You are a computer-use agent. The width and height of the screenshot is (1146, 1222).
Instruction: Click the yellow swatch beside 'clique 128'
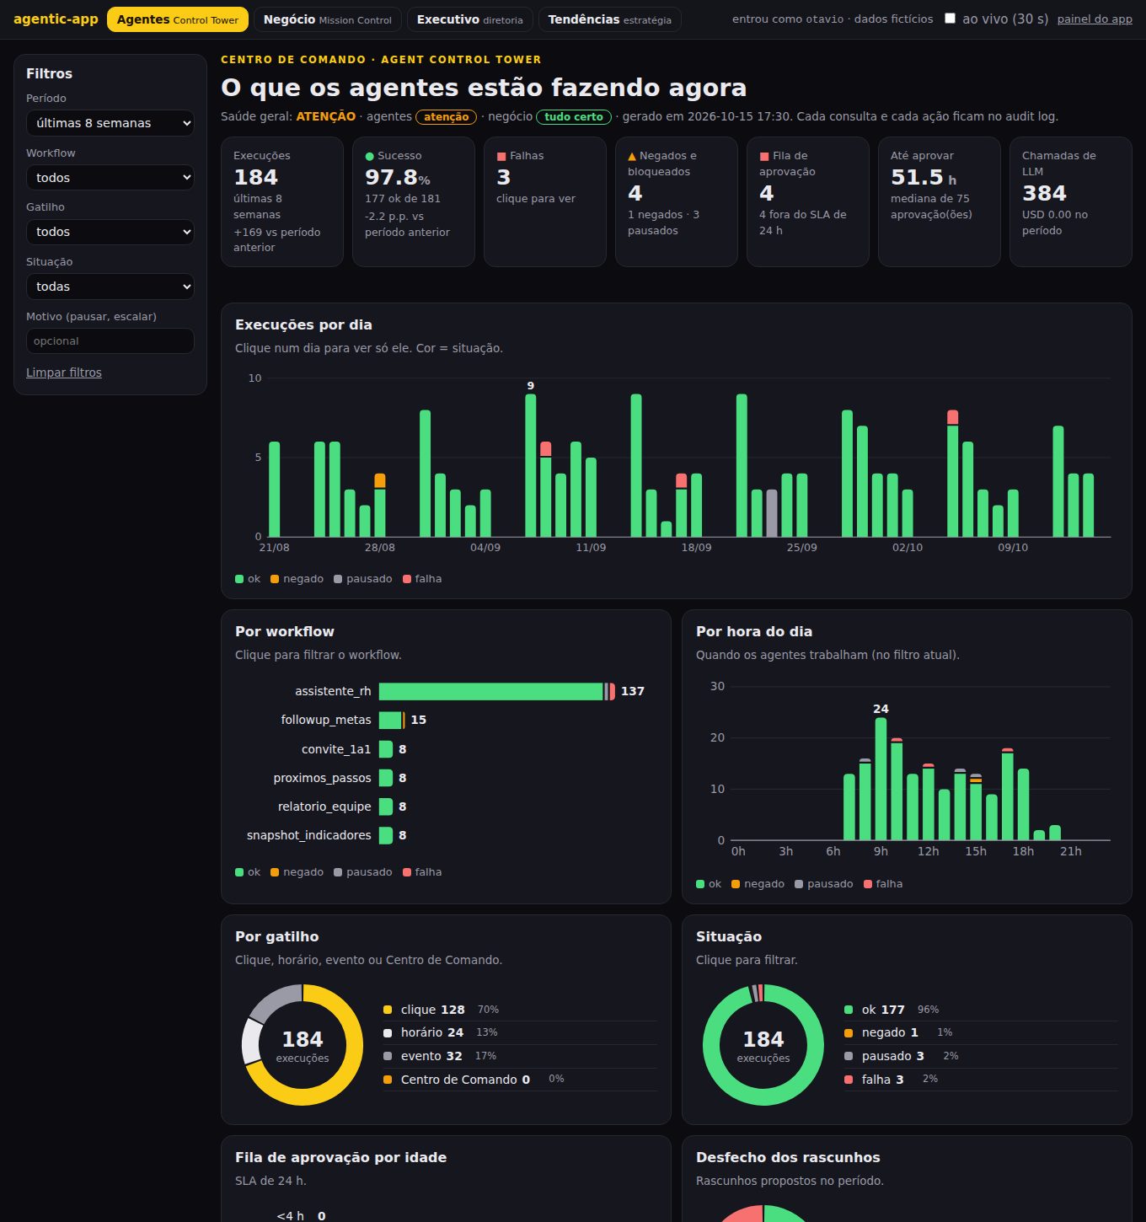click(388, 1010)
